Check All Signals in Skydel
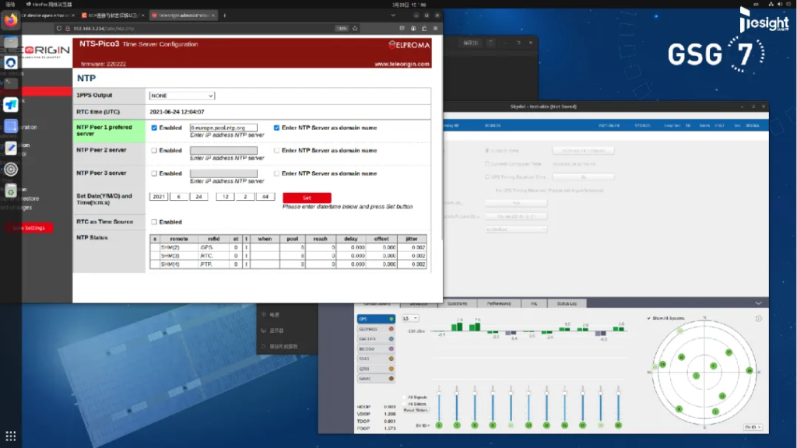 click(405, 397)
